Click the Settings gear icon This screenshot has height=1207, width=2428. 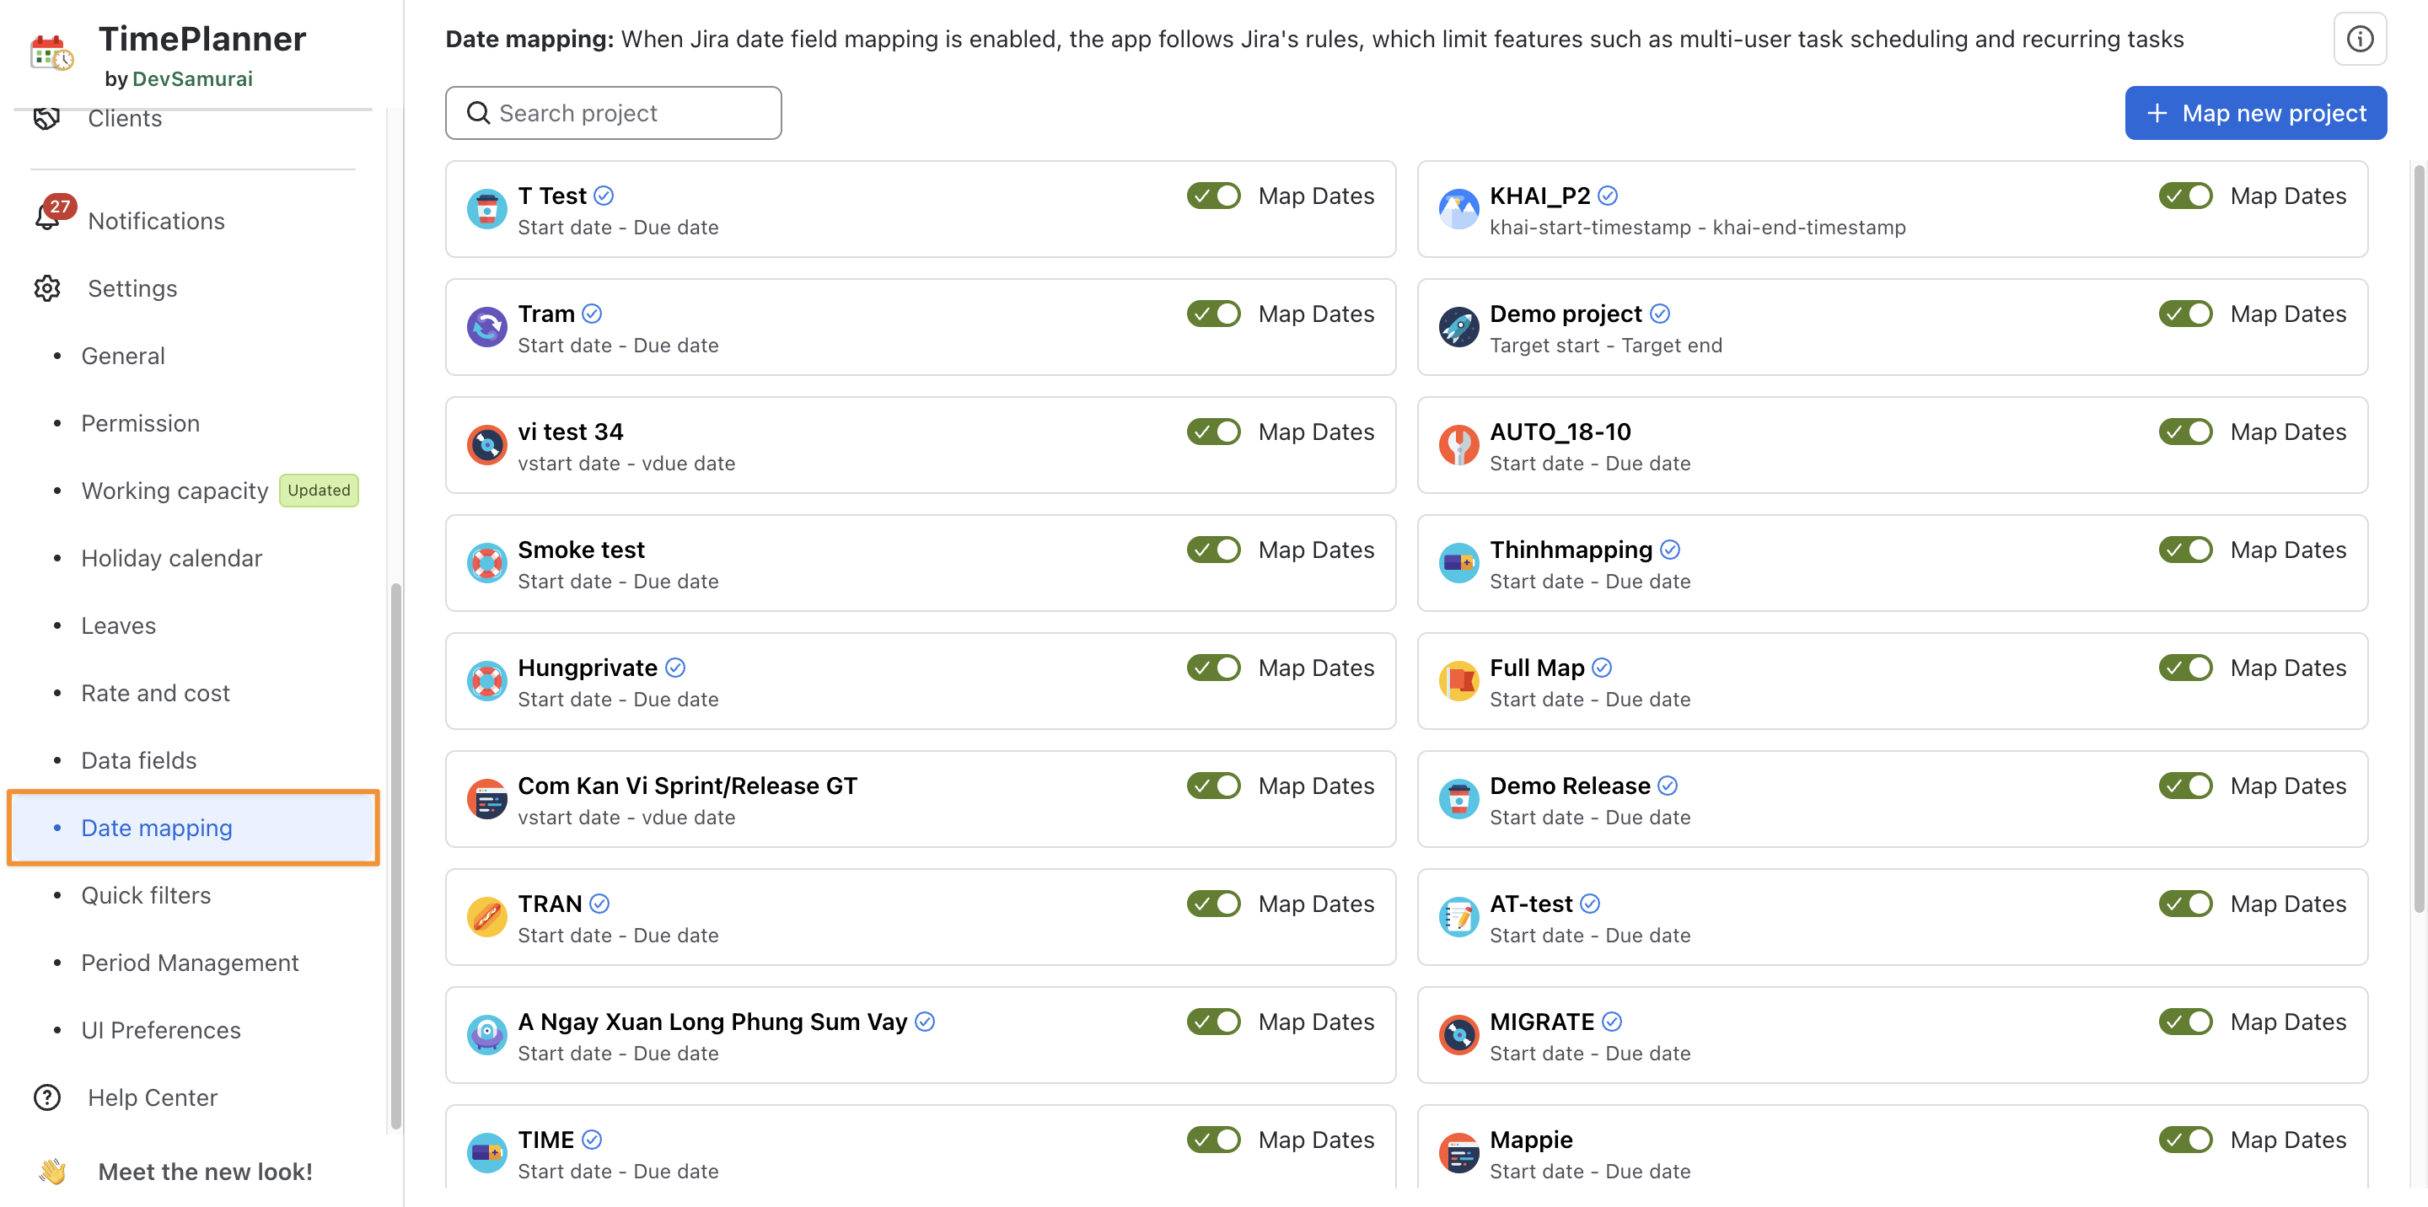coord(47,288)
